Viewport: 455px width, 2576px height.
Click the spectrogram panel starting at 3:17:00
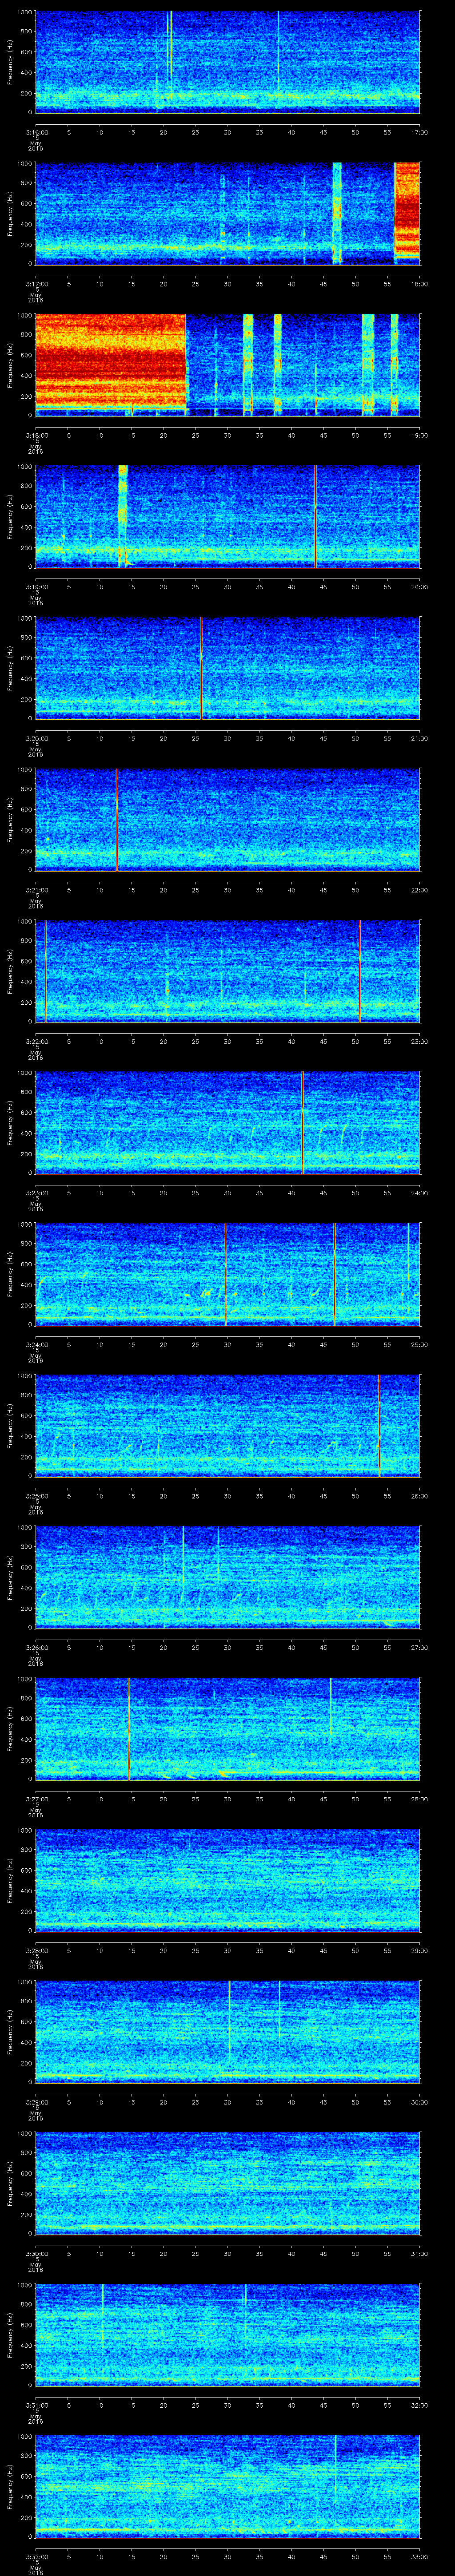pos(228,213)
